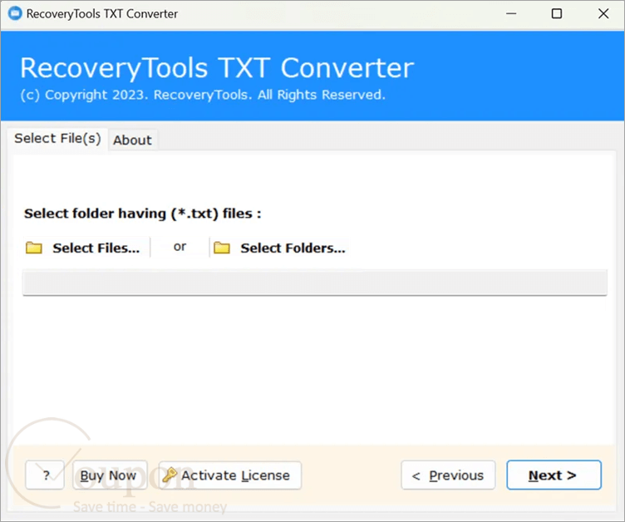Minimize the TXT Converter window
The height and width of the screenshot is (522, 625).
(511, 13)
